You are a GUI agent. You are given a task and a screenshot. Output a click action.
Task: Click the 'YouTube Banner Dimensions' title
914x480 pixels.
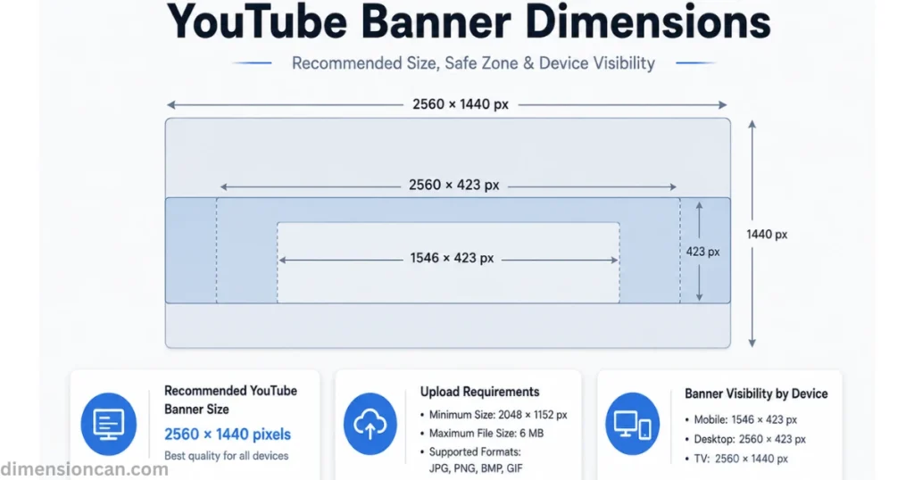[x=469, y=21]
